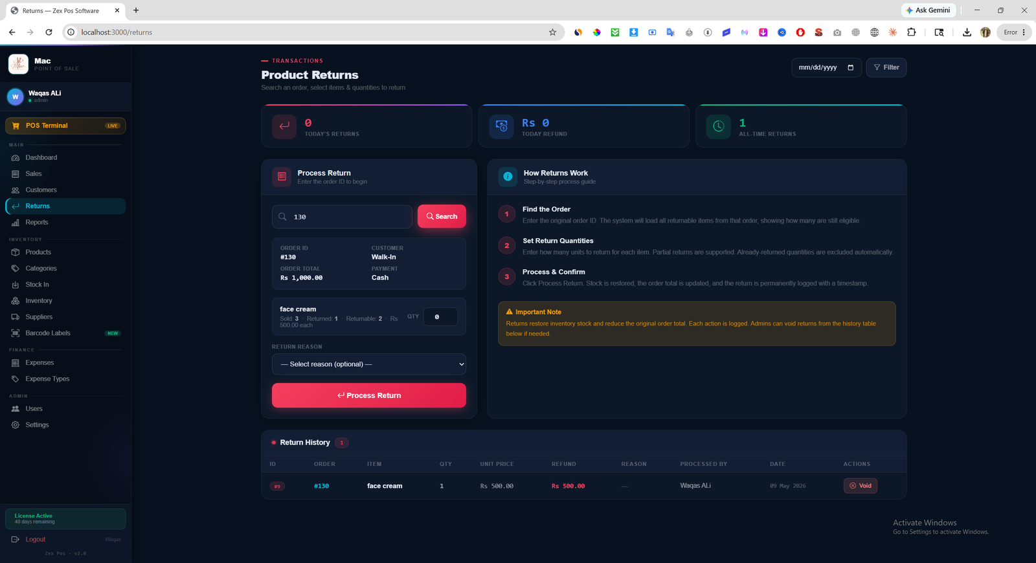Open the date picker calendar icon
The width and height of the screenshot is (1036, 563).
[851, 67]
